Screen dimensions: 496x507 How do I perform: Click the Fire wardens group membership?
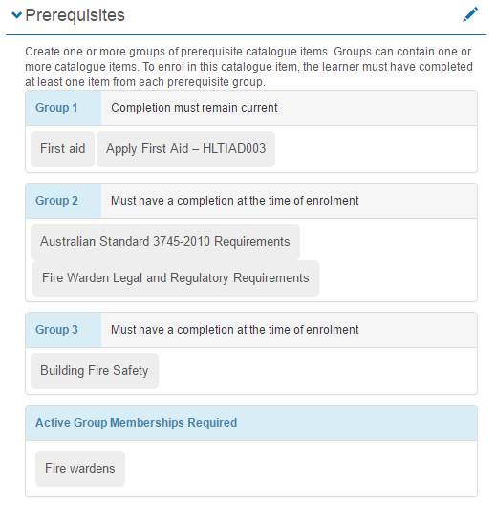(x=80, y=469)
